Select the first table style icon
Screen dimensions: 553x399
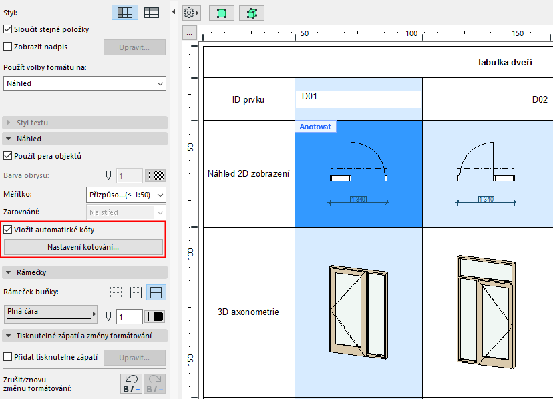125,12
